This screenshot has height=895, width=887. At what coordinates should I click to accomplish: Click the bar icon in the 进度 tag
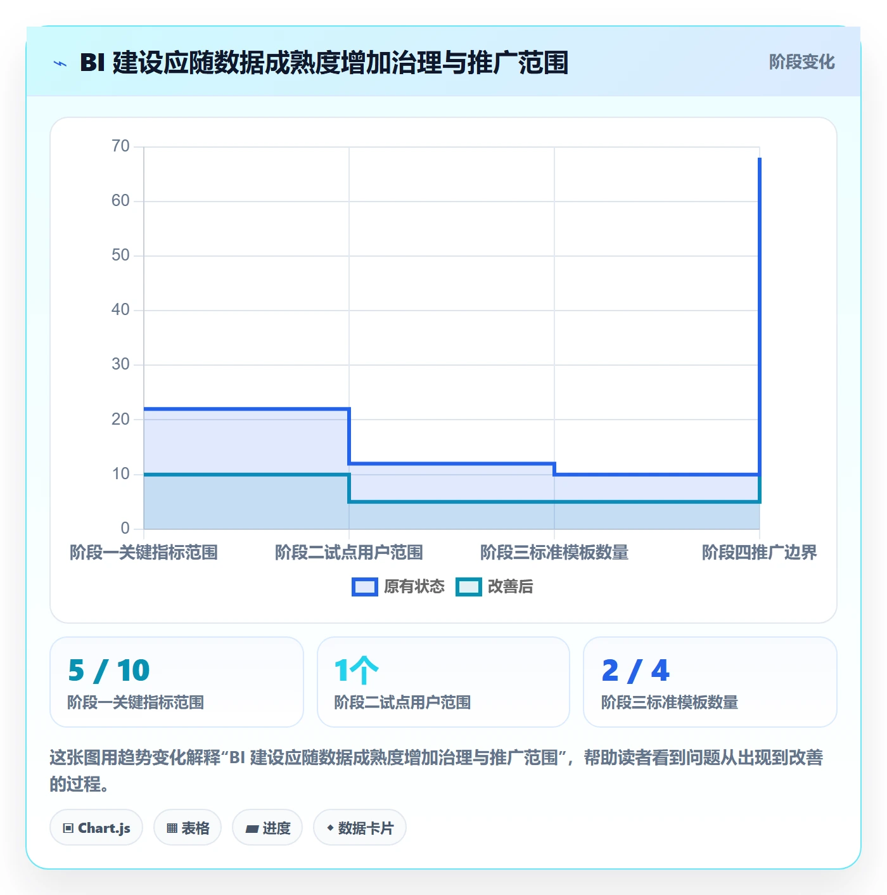point(252,829)
